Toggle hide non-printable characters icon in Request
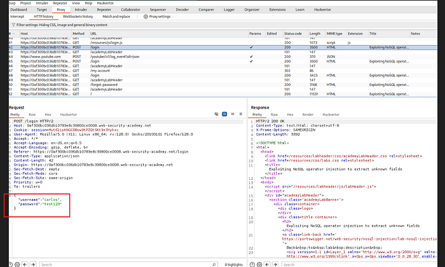 tap(216, 114)
